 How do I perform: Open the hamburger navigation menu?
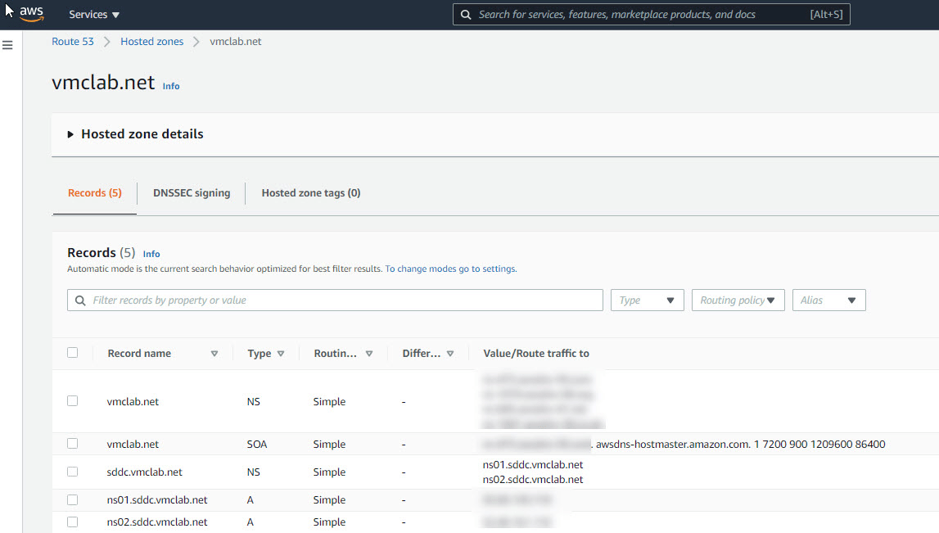point(8,45)
